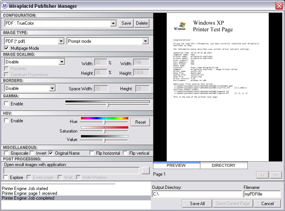The image size is (285, 211).
Task: Click the HSV Reset button
Action: coord(140,122)
